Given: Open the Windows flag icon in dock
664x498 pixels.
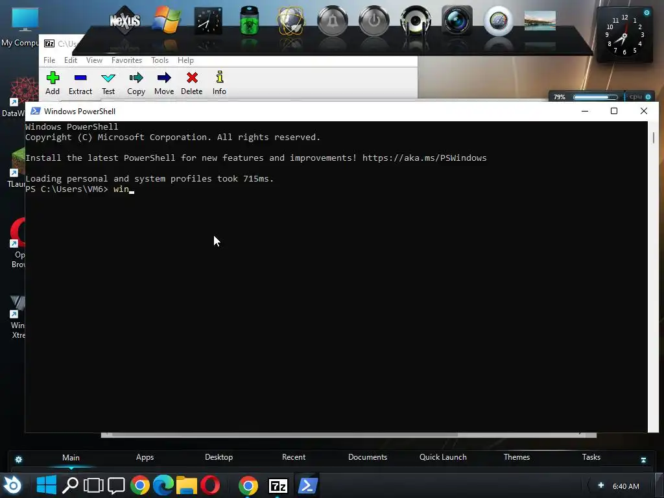Looking at the screenshot, I should pyautogui.click(x=167, y=20).
